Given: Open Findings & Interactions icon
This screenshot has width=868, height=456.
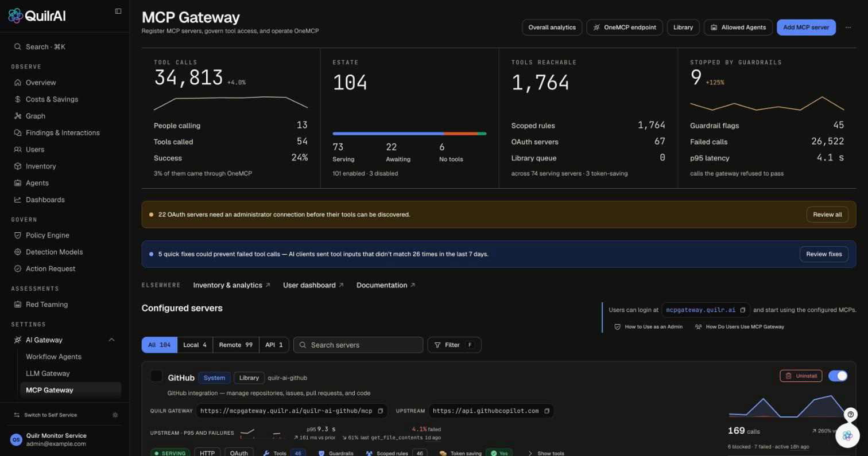Looking at the screenshot, I should coord(18,132).
